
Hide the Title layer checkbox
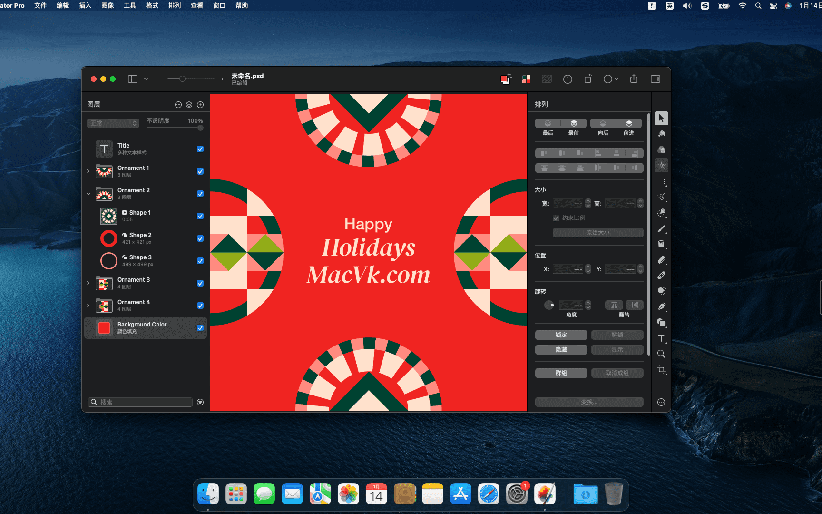click(x=200, y=149)
